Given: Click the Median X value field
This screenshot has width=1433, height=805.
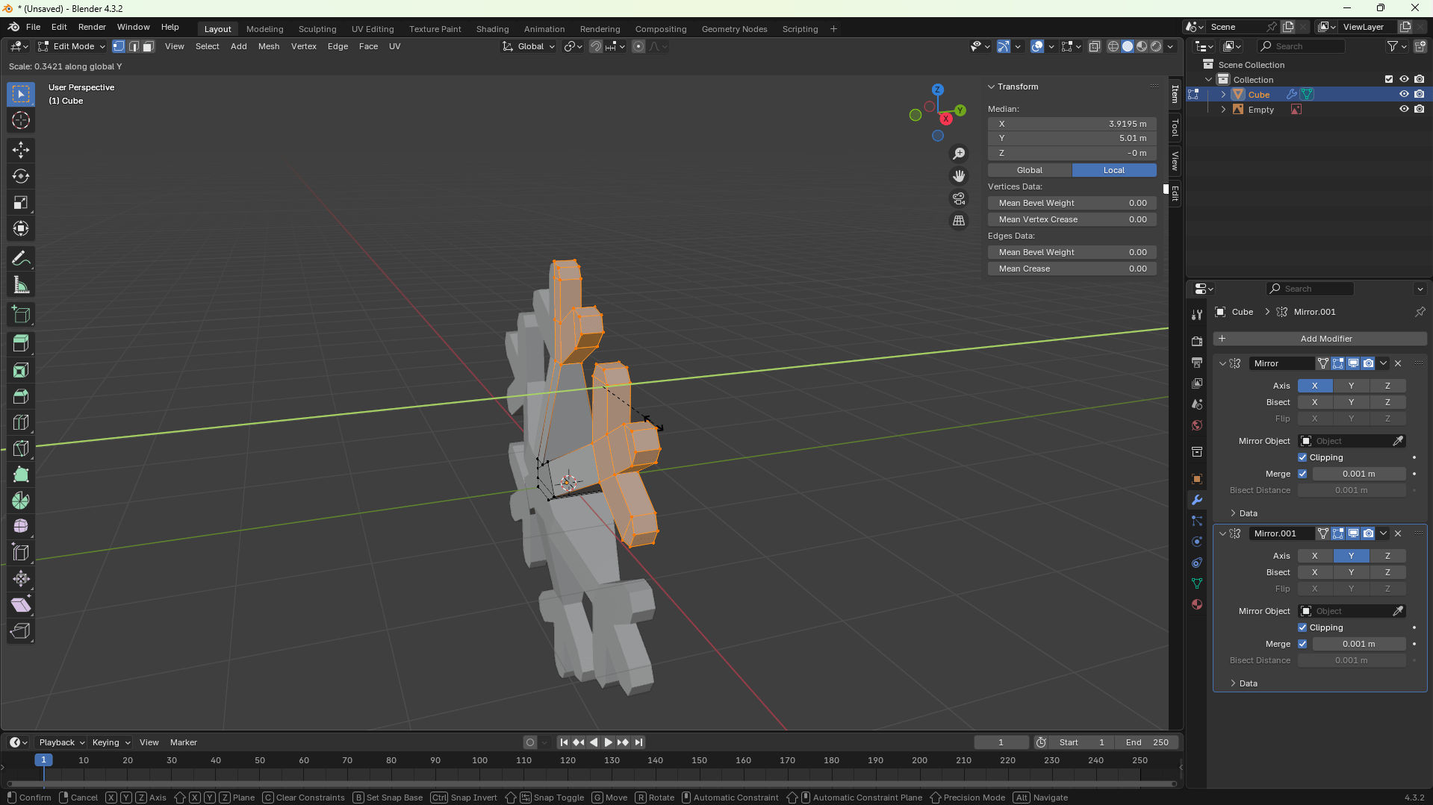Looking at the screenshot, I should point(1072,124).
